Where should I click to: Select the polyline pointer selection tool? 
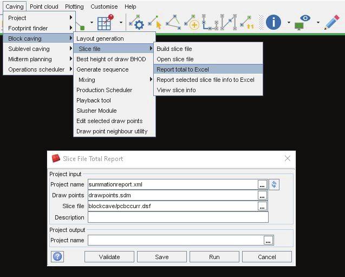[156, 23]
